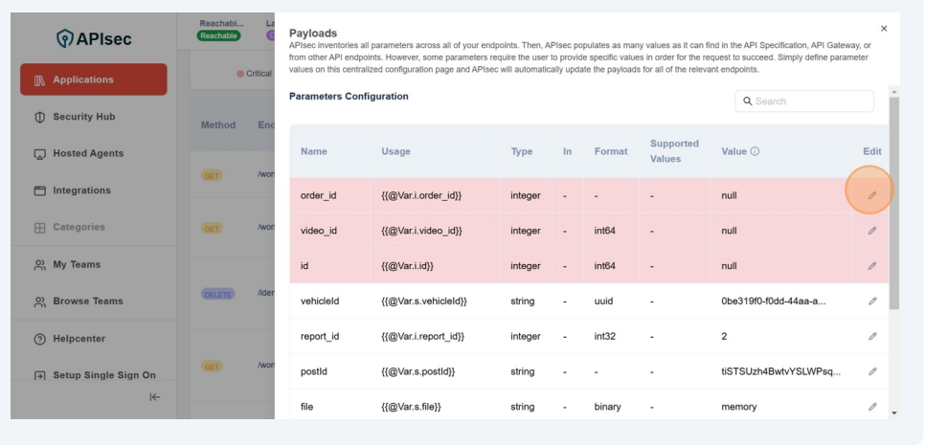Click the Browse Teams people icon
The image size is (925, 446).
click(39, 302)
